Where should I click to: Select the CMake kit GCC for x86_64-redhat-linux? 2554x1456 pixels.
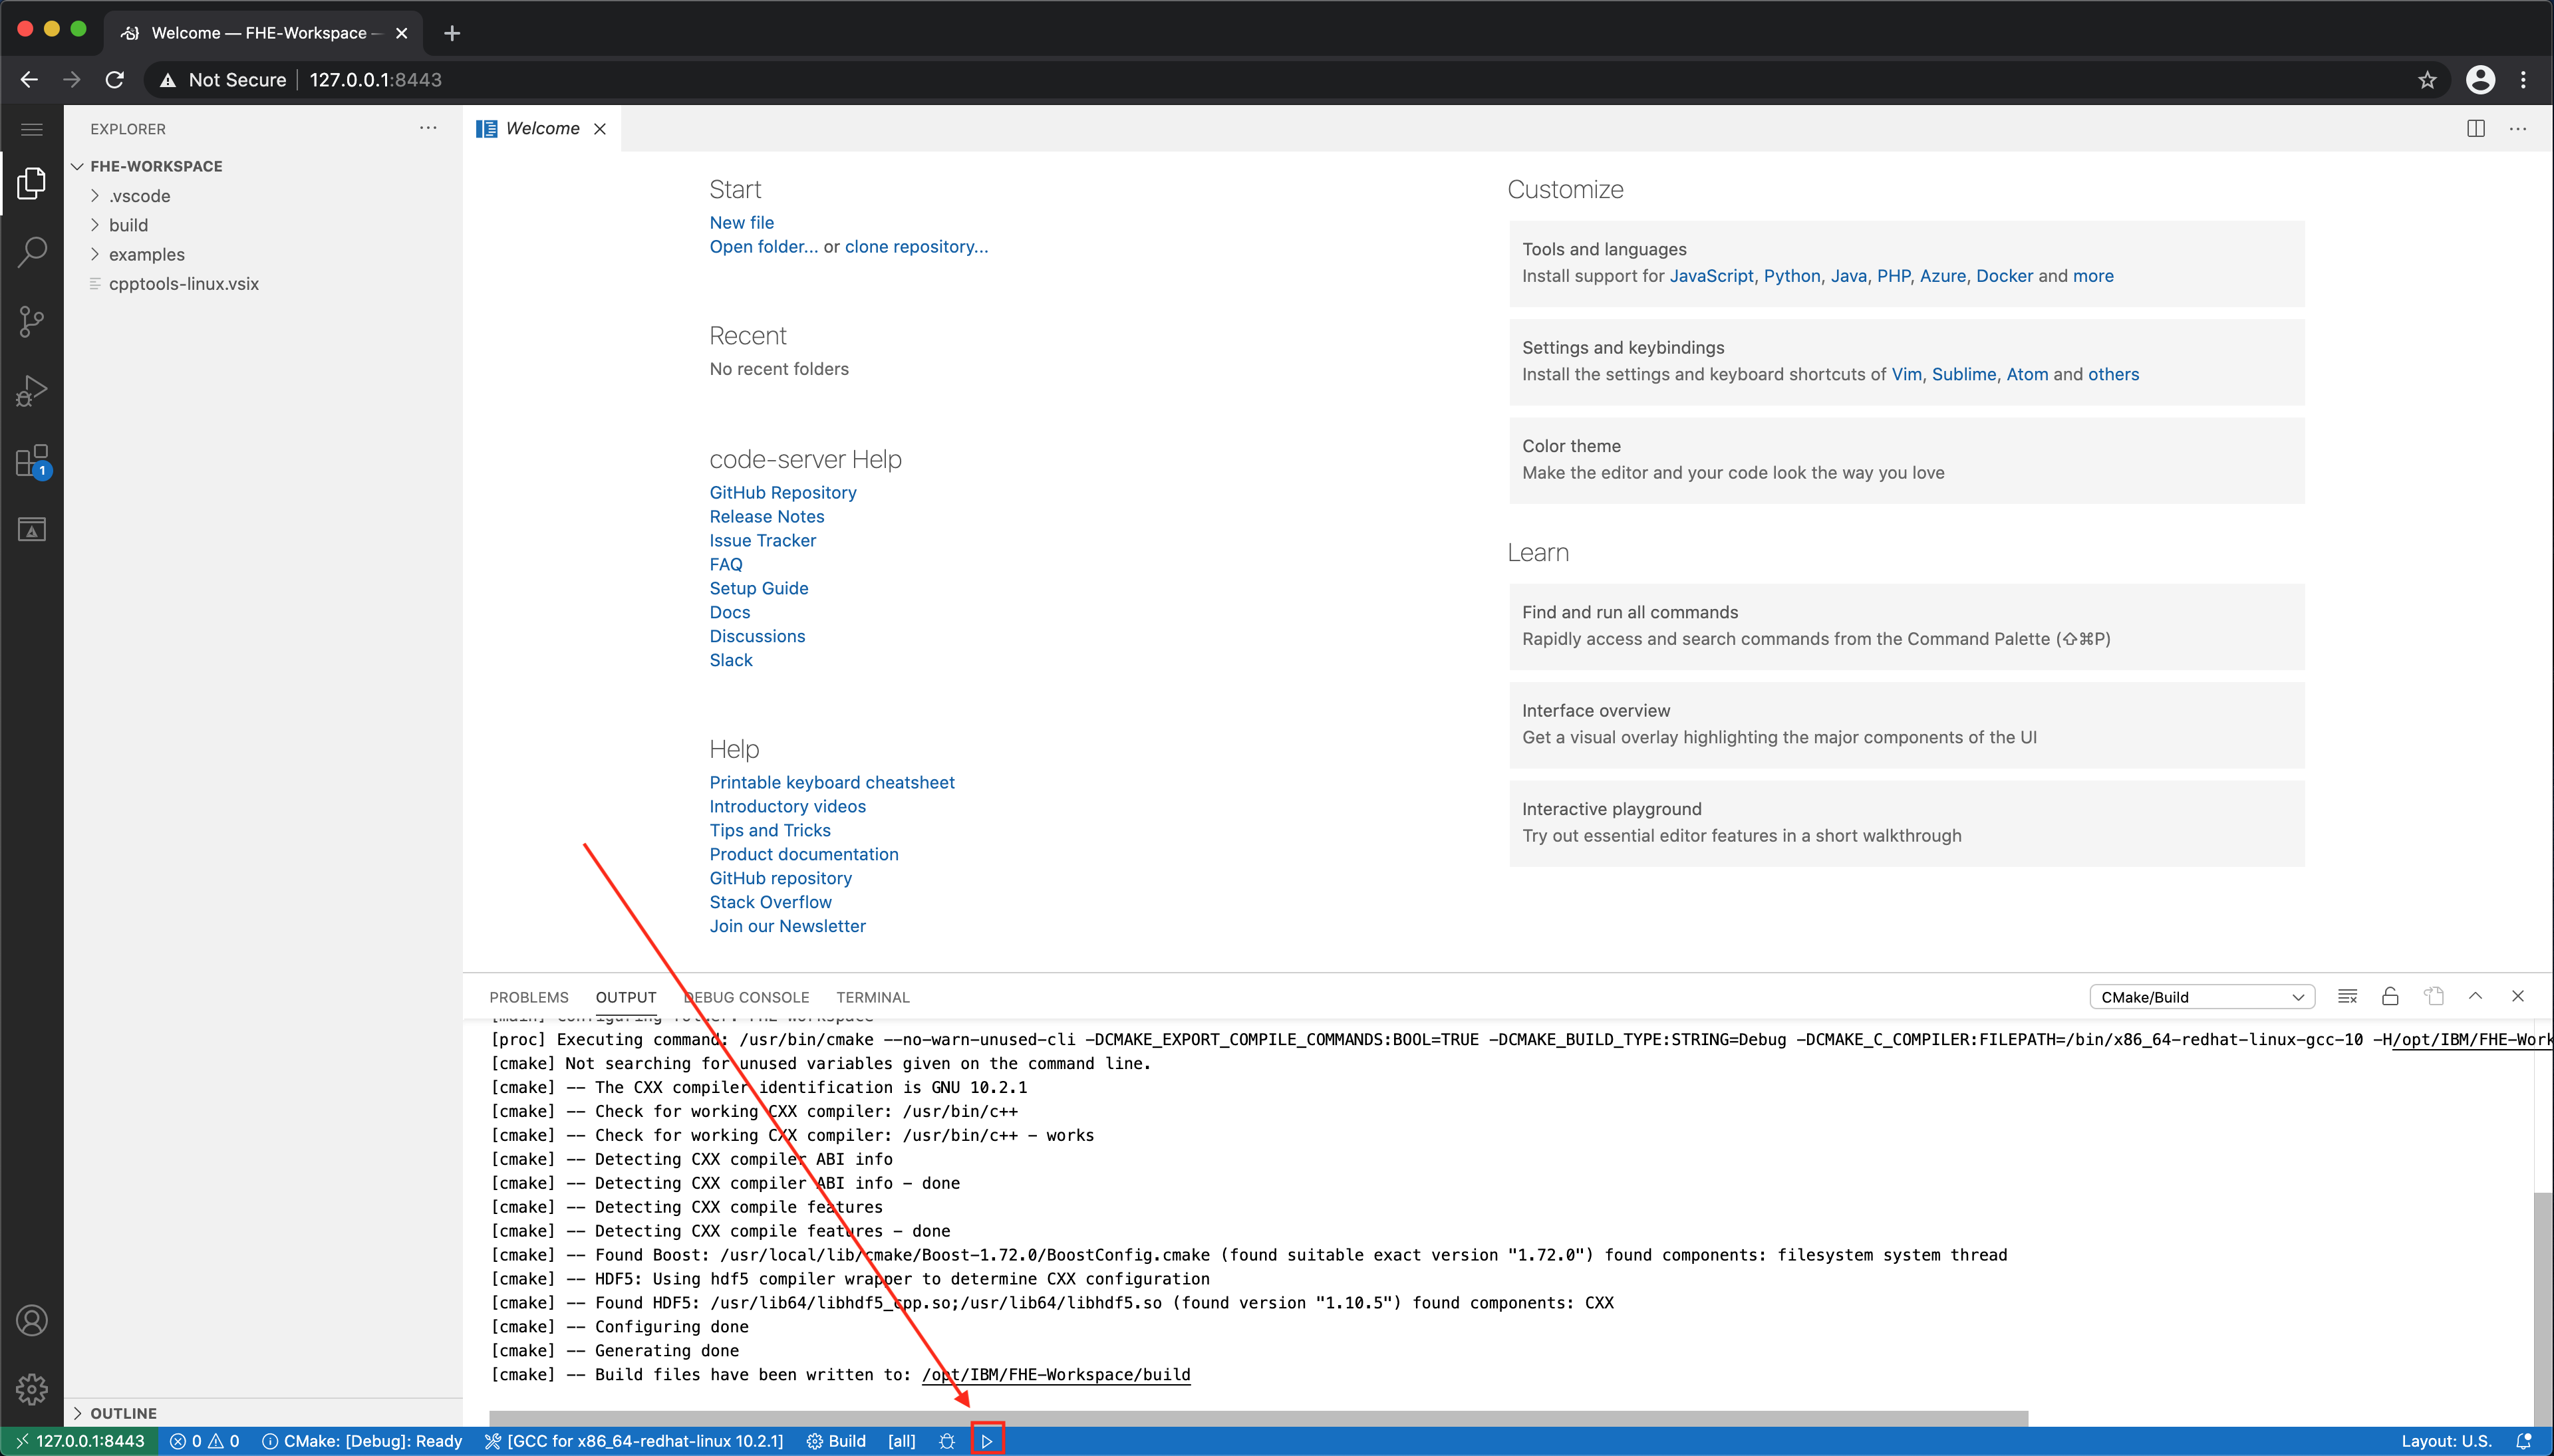tap(635, 1441)
